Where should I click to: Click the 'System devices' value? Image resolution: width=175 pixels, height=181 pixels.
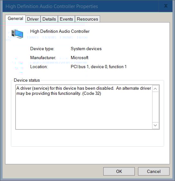tap(86, 49)
